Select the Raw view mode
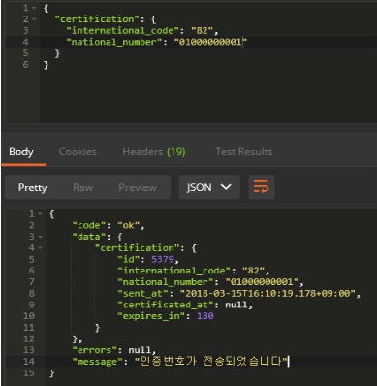Image resolution: width=377 pixels, height=386 pixels. pos(82,187)
